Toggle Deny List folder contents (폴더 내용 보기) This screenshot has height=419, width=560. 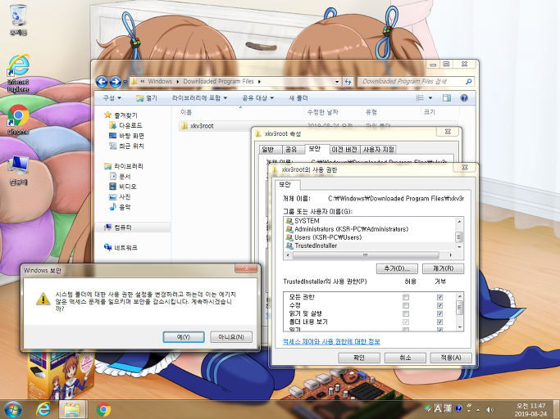[x=439, y=322]
